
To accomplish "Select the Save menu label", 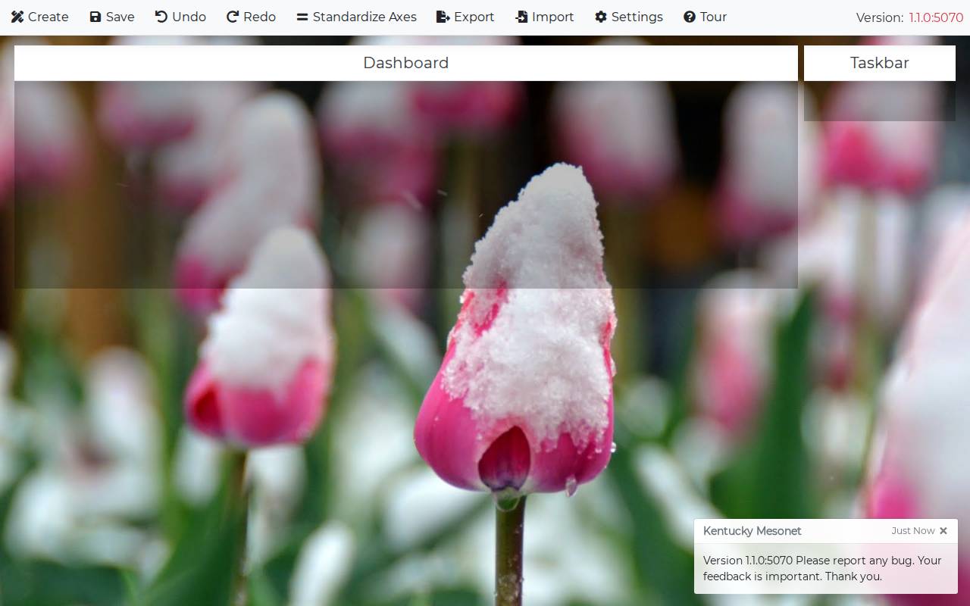I will tap(120, 17).
